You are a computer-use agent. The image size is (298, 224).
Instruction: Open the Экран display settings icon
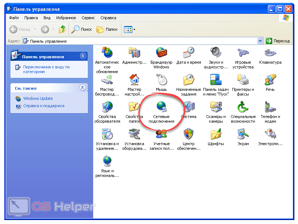243,134
